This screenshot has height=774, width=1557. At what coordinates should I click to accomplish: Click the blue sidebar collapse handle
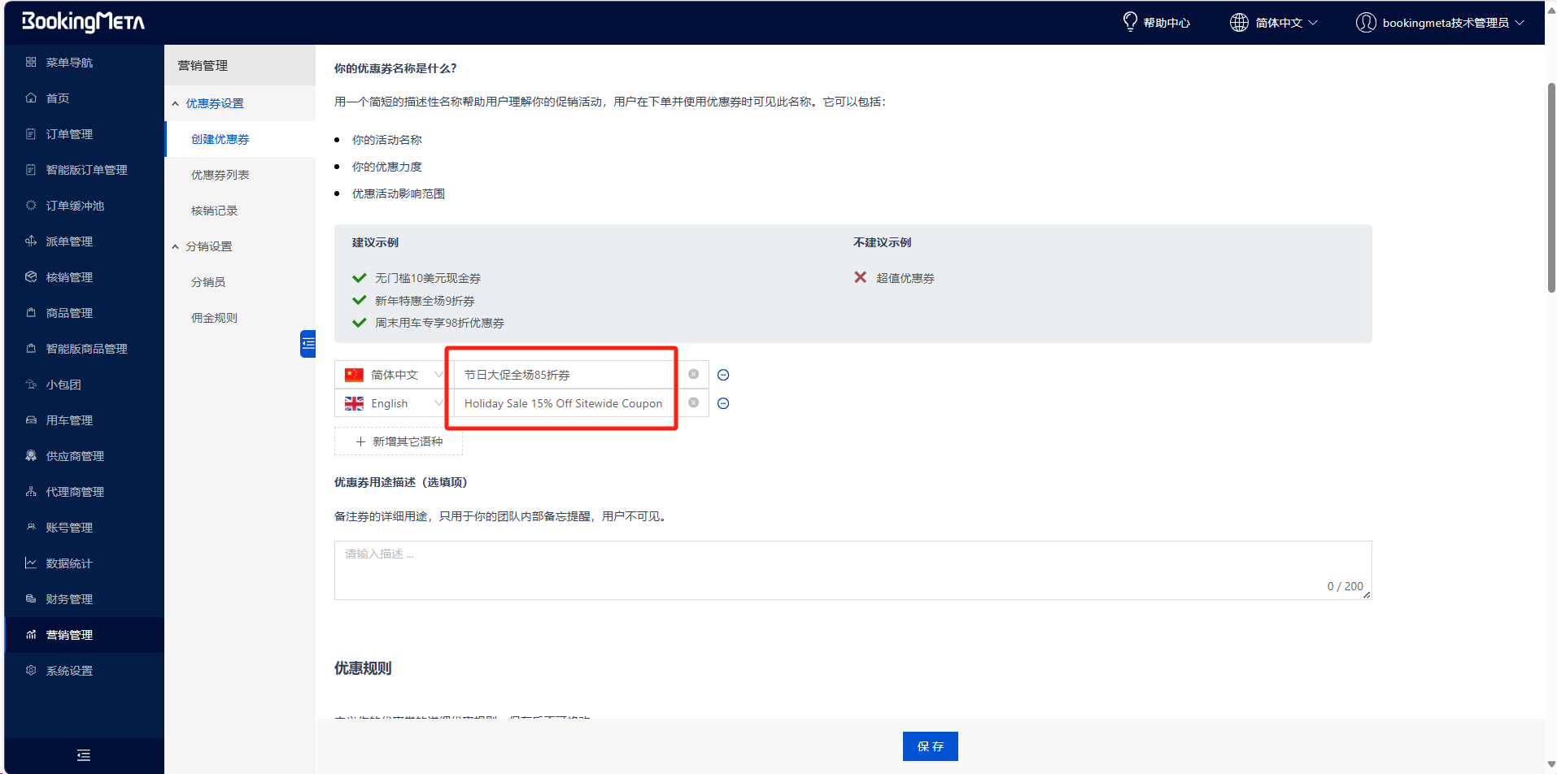pos(308,344)
